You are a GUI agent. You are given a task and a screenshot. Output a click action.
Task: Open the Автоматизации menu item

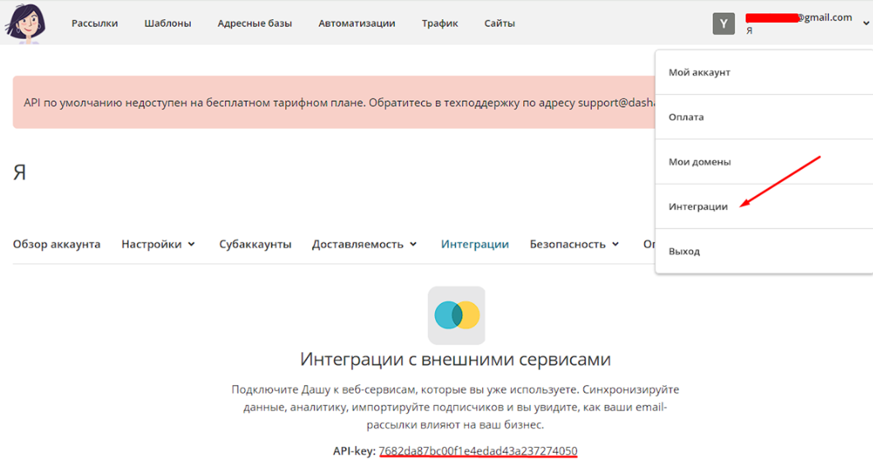tap(356, 24)
